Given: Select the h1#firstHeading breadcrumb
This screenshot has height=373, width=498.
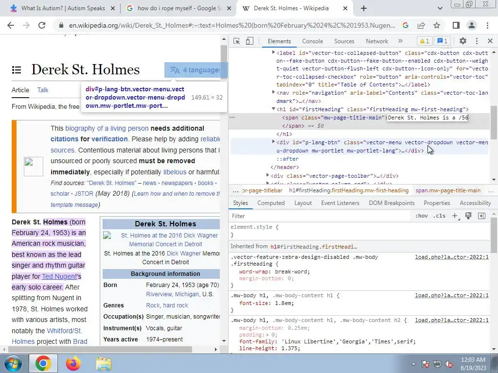Looking at the screenshot, I should tap(349, 190).
